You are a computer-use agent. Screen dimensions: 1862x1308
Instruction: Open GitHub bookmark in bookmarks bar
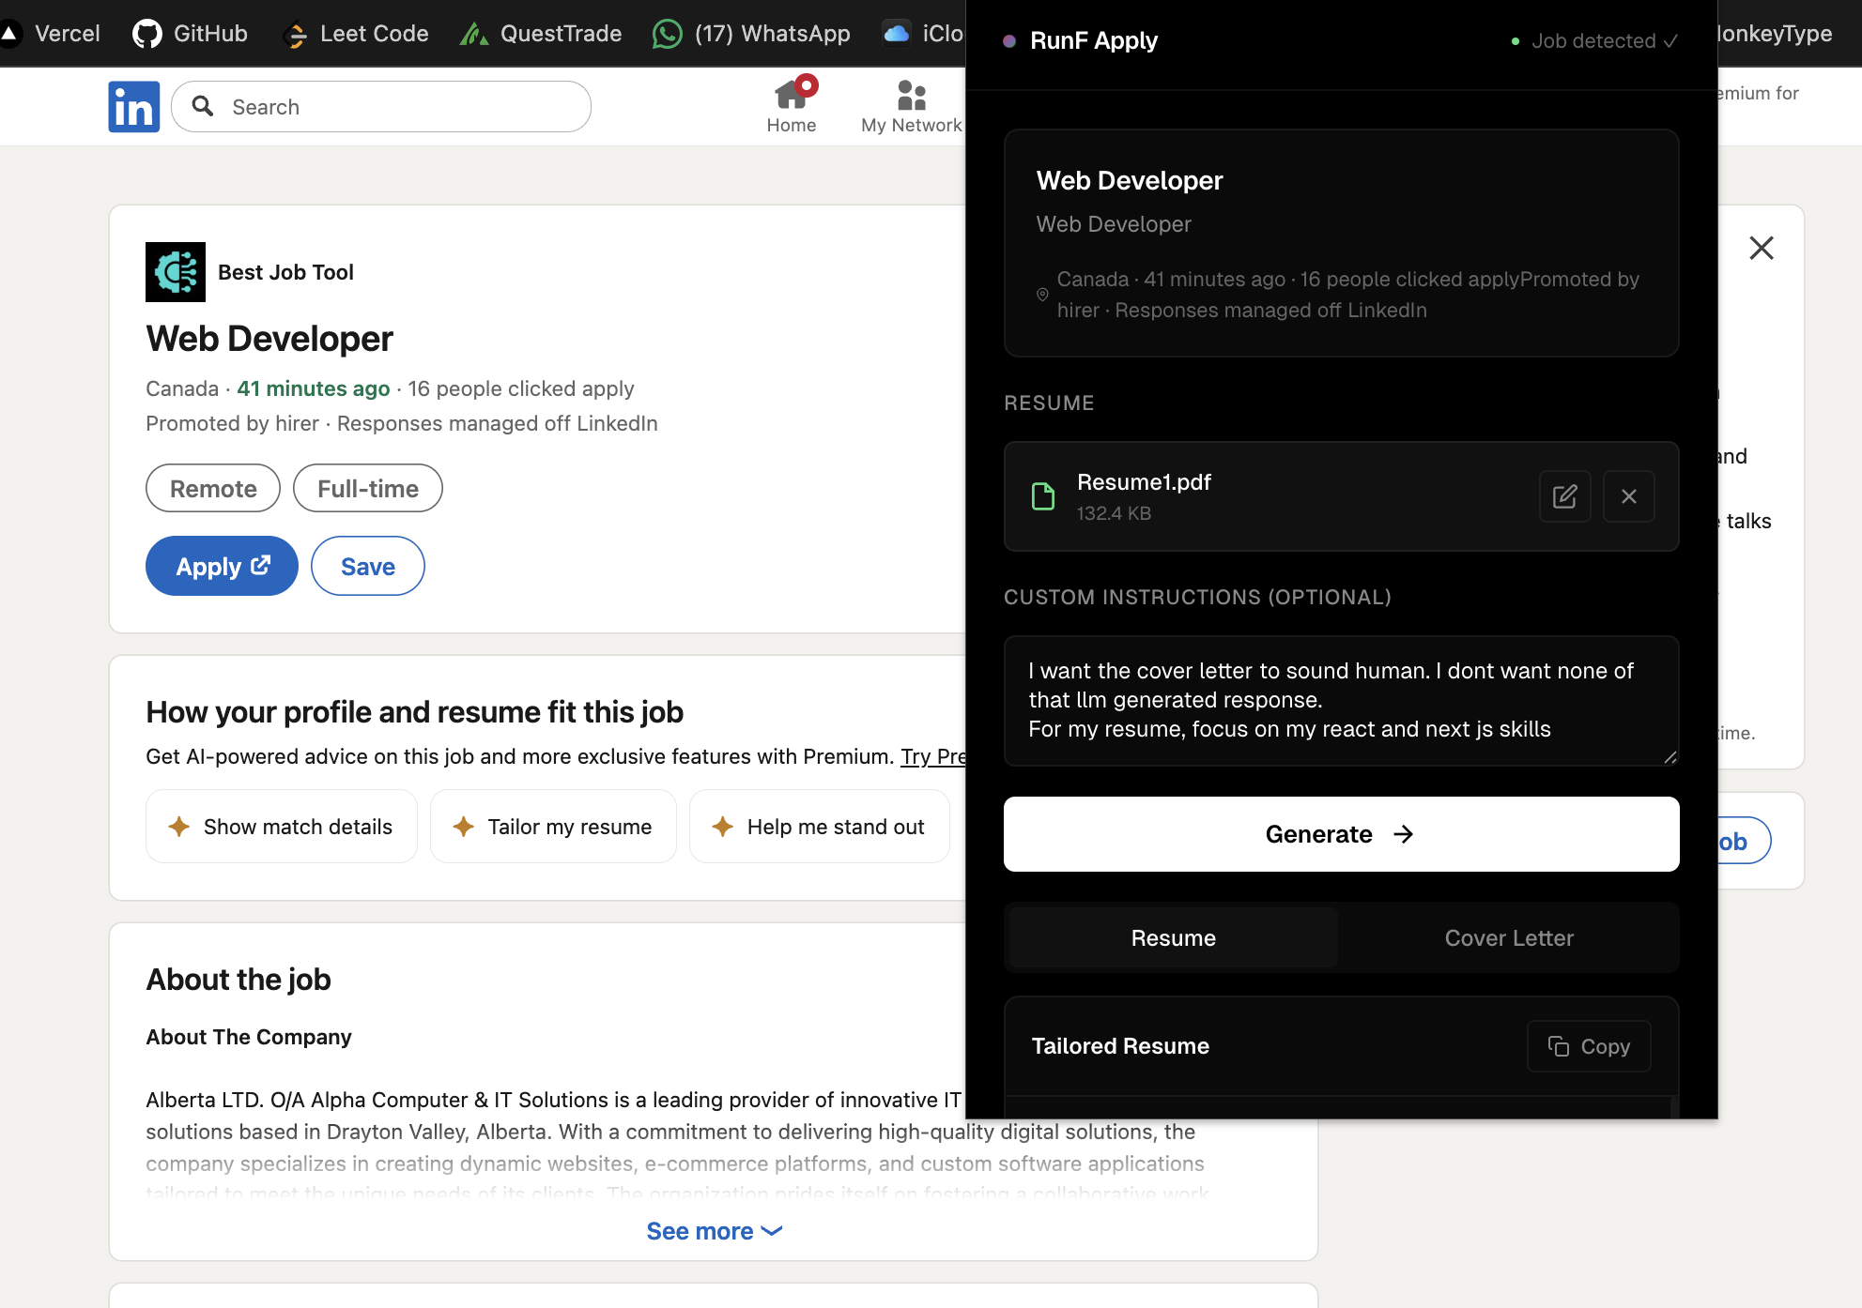[191, 34]
